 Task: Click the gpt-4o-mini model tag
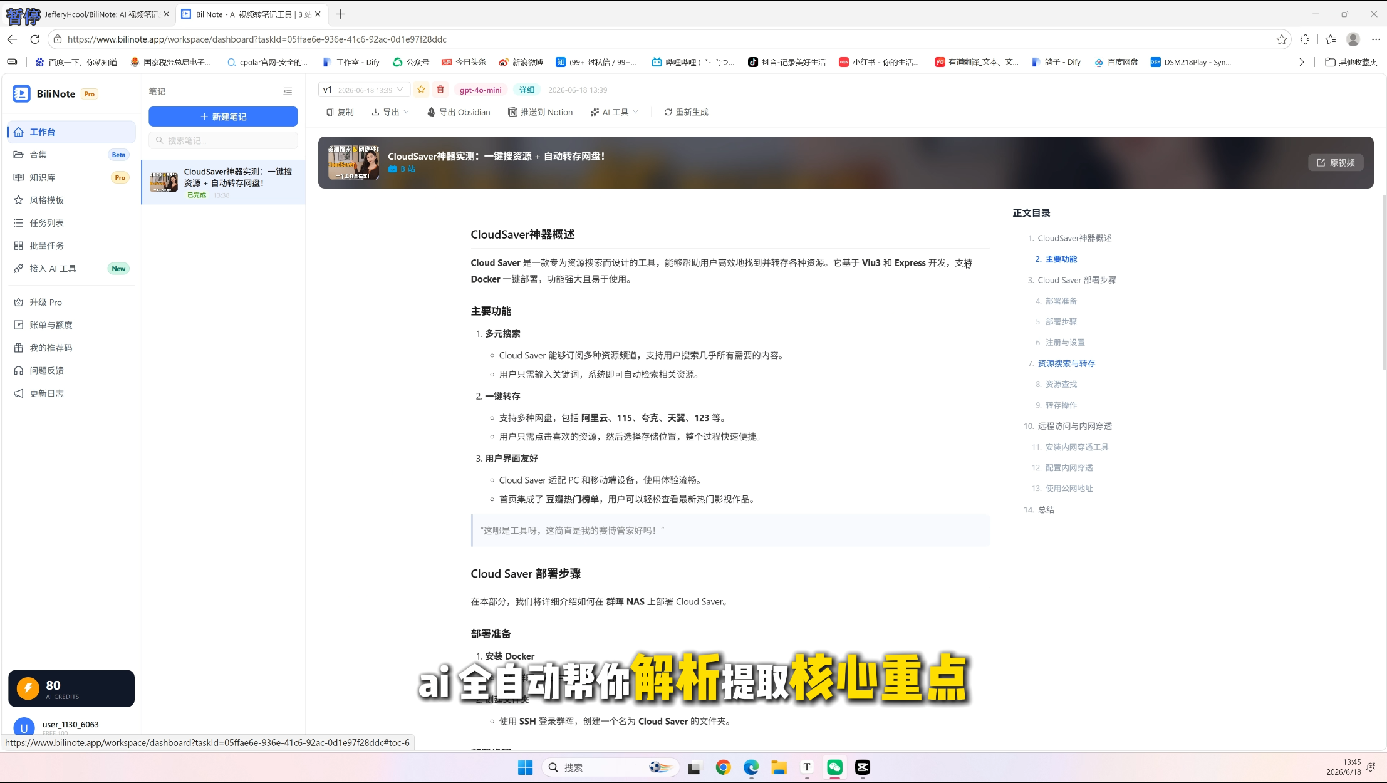[481, 90]
